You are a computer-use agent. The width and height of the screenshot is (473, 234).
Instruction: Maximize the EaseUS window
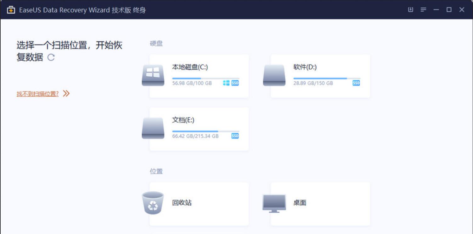tap(449, 10)
